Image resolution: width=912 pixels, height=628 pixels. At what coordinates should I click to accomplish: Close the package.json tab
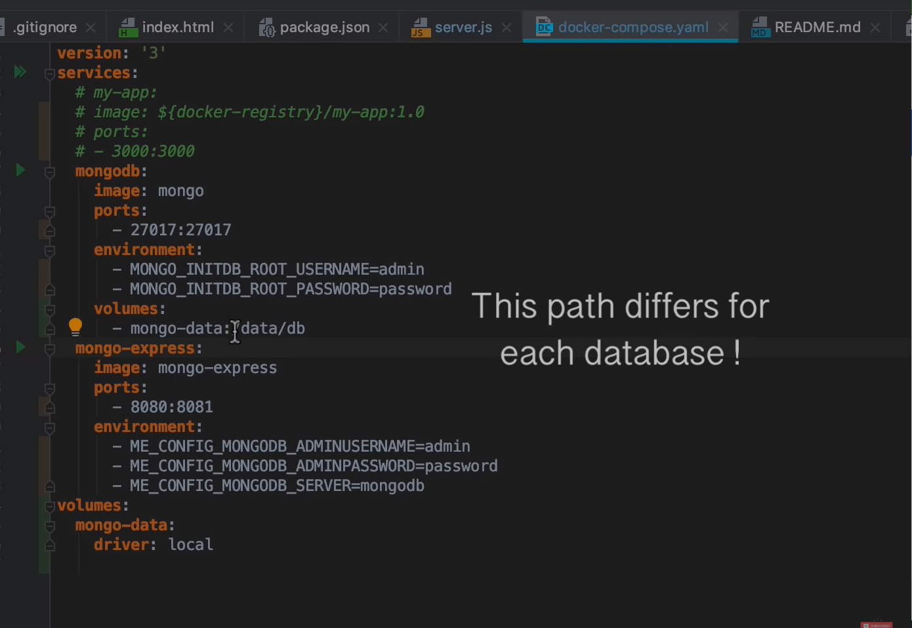tap(383, 28)
